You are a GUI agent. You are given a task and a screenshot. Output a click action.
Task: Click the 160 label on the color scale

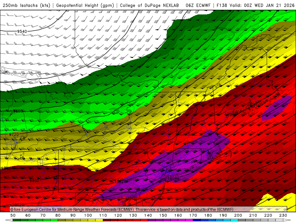pyautogui.click(x=178, y=215)
